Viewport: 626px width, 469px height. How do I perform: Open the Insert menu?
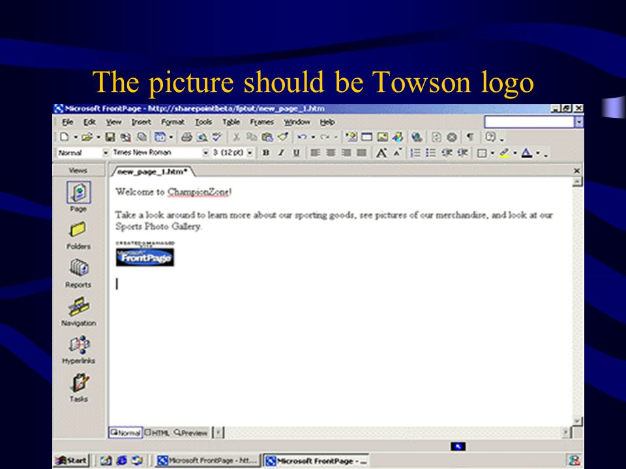[142, 122]
